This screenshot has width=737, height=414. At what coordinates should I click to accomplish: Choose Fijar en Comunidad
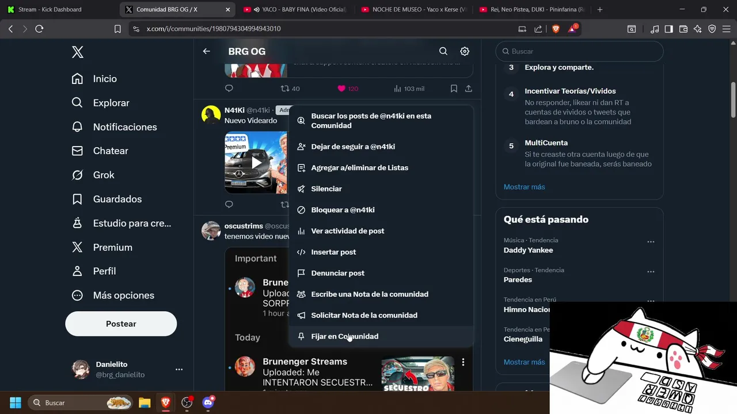(x=381, y=336)
